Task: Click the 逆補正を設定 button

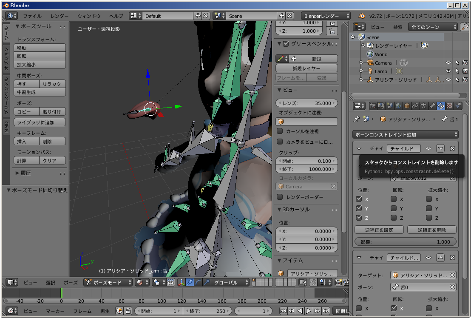Action: click(379, 230)
